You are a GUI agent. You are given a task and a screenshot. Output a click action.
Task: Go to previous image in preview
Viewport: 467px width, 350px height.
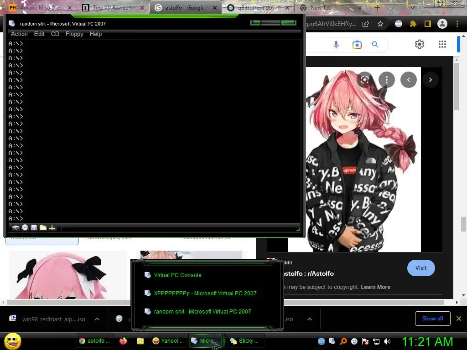408,80
